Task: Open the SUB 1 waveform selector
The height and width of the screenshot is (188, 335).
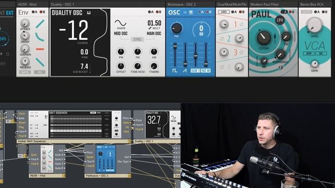Action: click(x=195, y=70)
